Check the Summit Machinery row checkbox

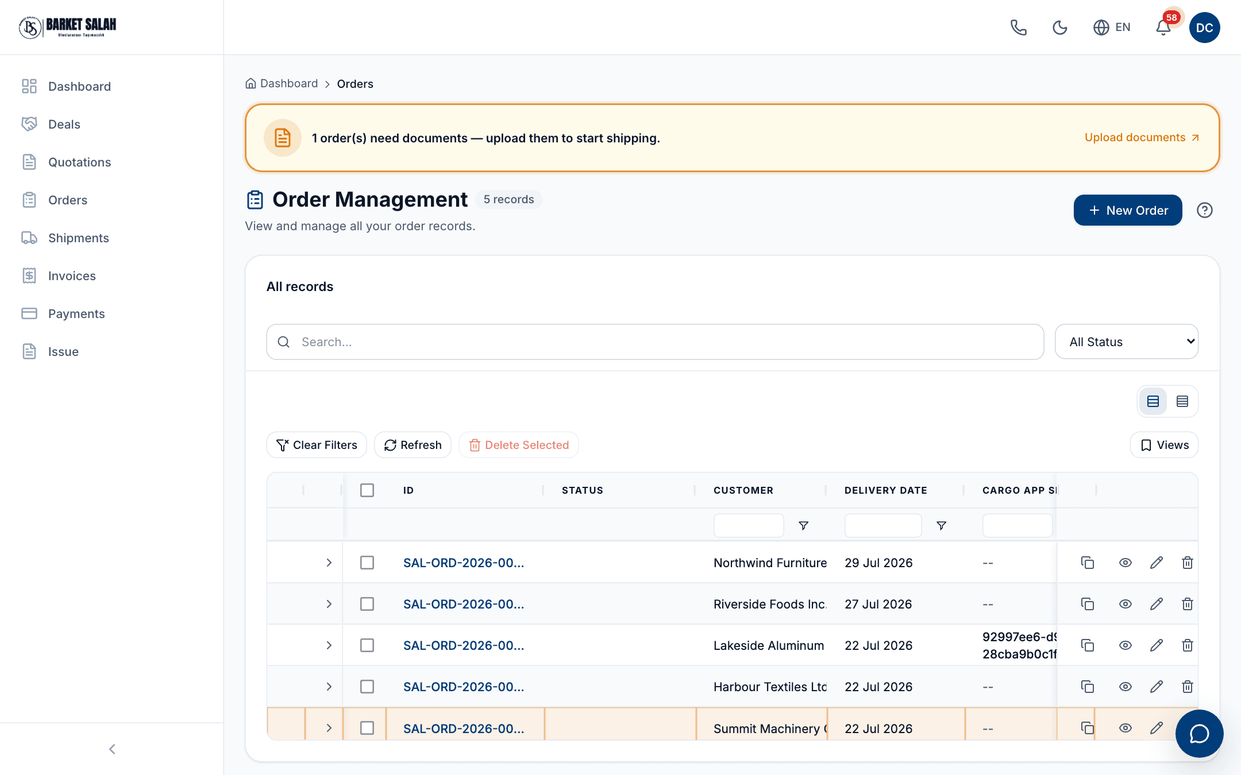tap(367, 728)
